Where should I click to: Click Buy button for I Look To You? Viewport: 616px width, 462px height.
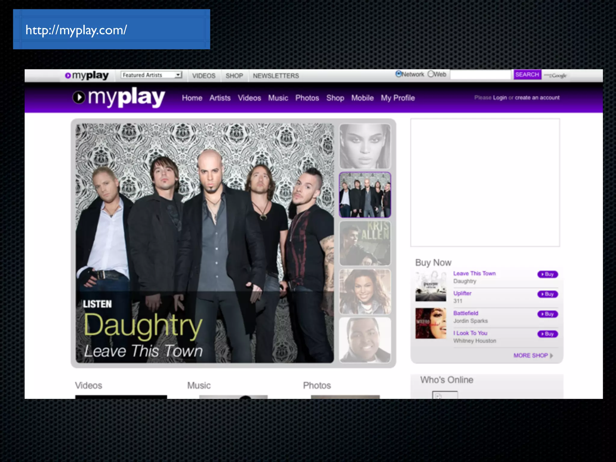[x=547, y=334]
